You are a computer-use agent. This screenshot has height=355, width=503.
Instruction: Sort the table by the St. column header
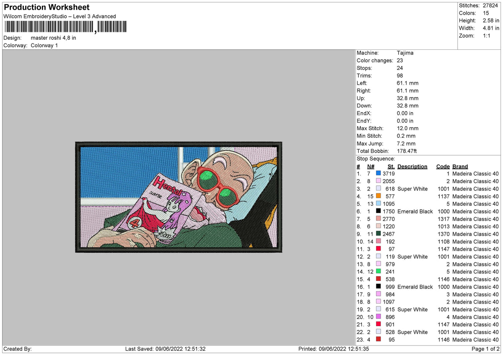pos(390,166)
